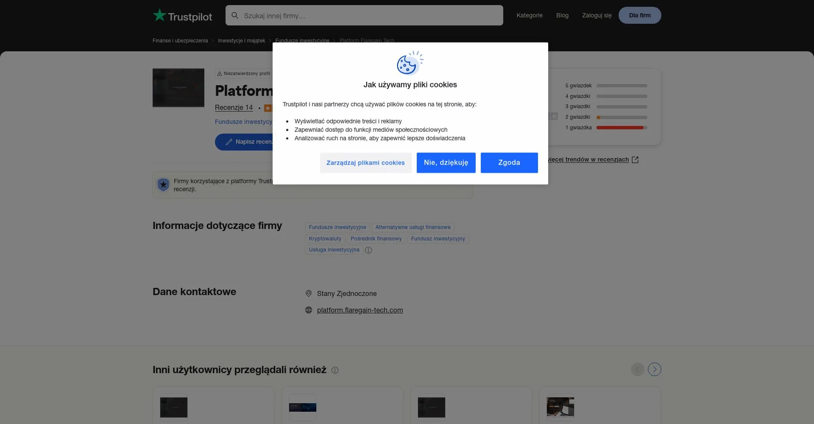Decline cookies with Nie, dziękuję
Image resolution: width=814 pixels, height=424 pixels.
(x=446, y=163)
